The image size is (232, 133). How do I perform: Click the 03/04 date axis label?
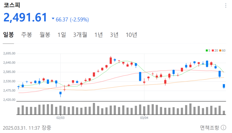(x=144, y=118)
